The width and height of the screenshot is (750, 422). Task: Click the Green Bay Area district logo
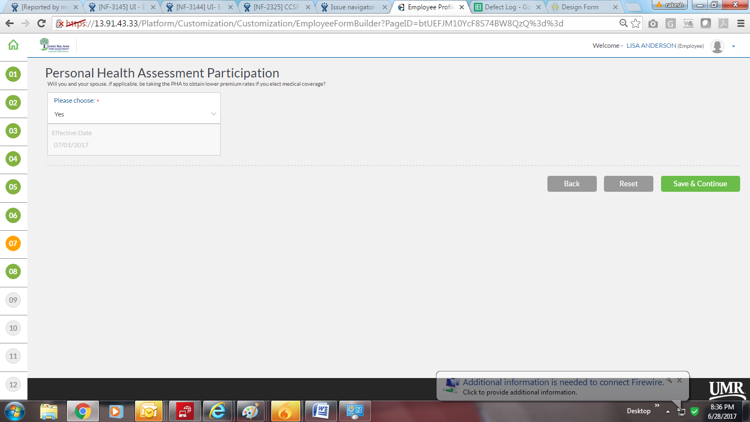(55, 46)
